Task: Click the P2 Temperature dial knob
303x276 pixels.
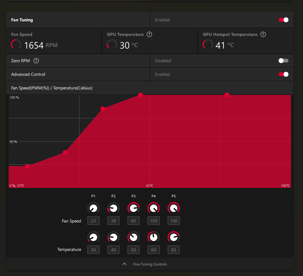Action: coord(113,237)
